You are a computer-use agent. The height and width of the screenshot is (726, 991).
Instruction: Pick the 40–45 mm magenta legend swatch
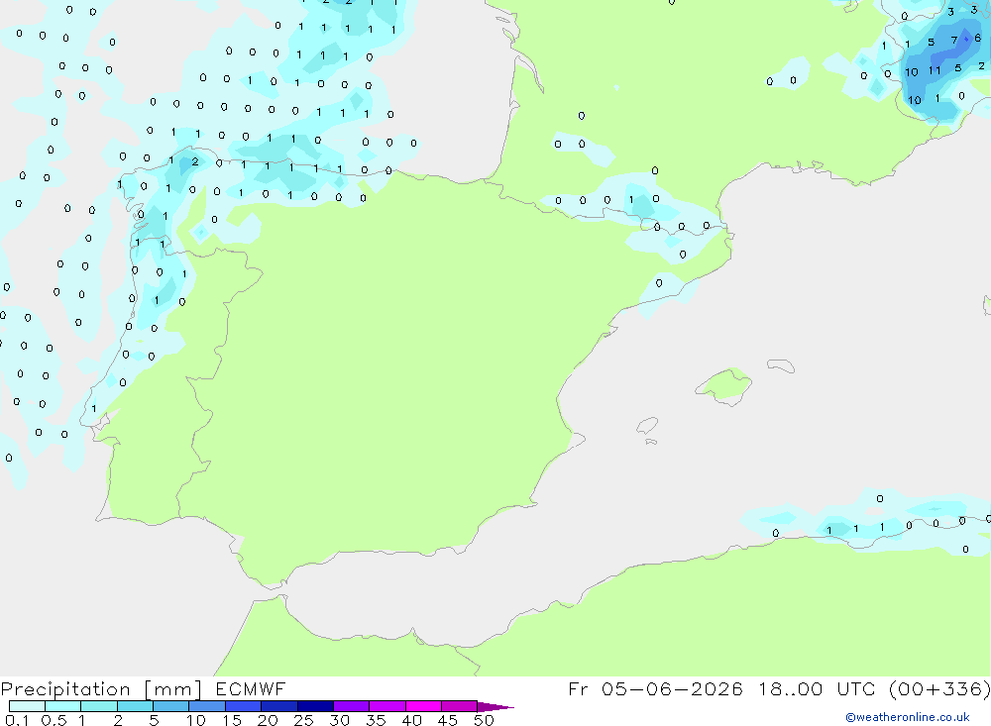(x=423, y=706)
